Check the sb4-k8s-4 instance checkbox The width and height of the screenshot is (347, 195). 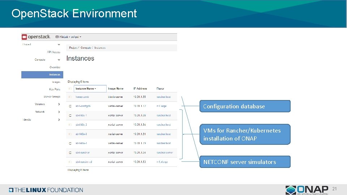(x=70, y=143)
